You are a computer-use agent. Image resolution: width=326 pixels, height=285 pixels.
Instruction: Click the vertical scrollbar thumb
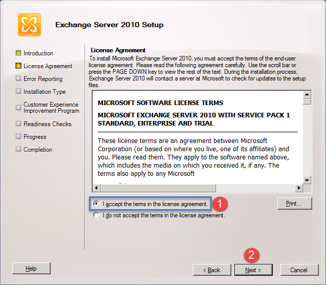[x=307, y=102]
